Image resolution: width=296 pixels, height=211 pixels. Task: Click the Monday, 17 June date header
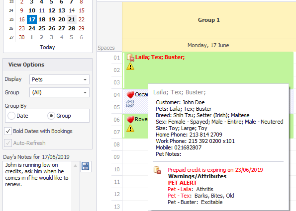tap(208, 45)
